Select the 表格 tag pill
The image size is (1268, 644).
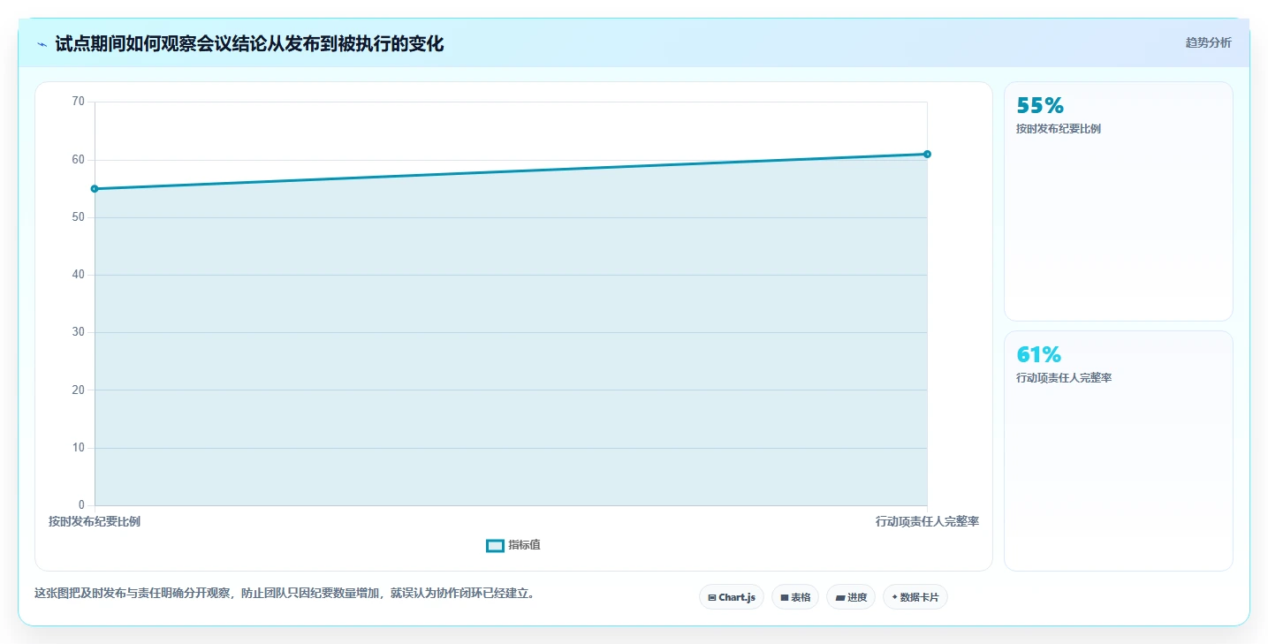click(x=795, y=597)
